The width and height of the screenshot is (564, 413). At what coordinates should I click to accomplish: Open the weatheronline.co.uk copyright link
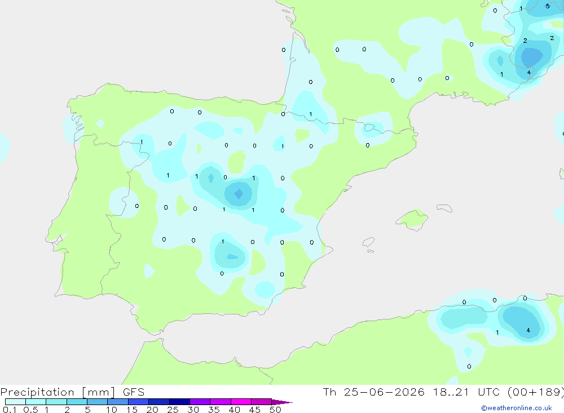tap(516, 408)
